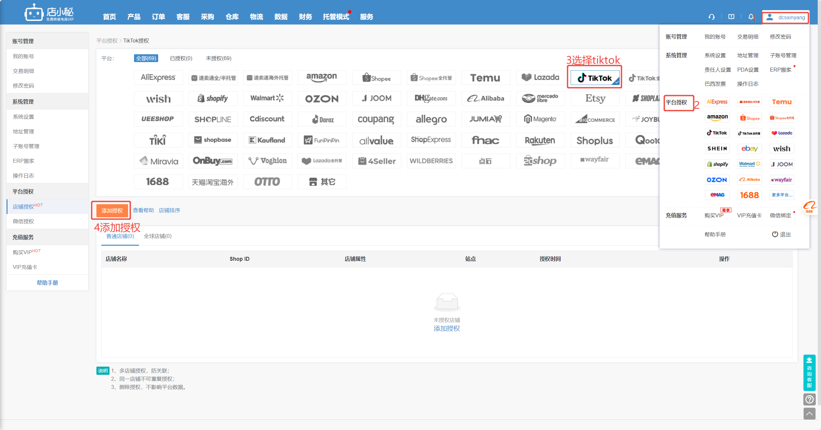This screenshot has height=430, width=821.
Task: Switch to the 普通店铺(0) tab
Action: coord(120,236)
